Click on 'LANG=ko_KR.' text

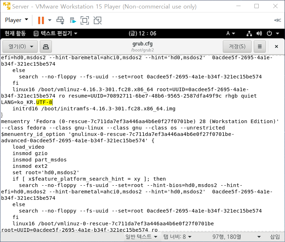(18, 102)
